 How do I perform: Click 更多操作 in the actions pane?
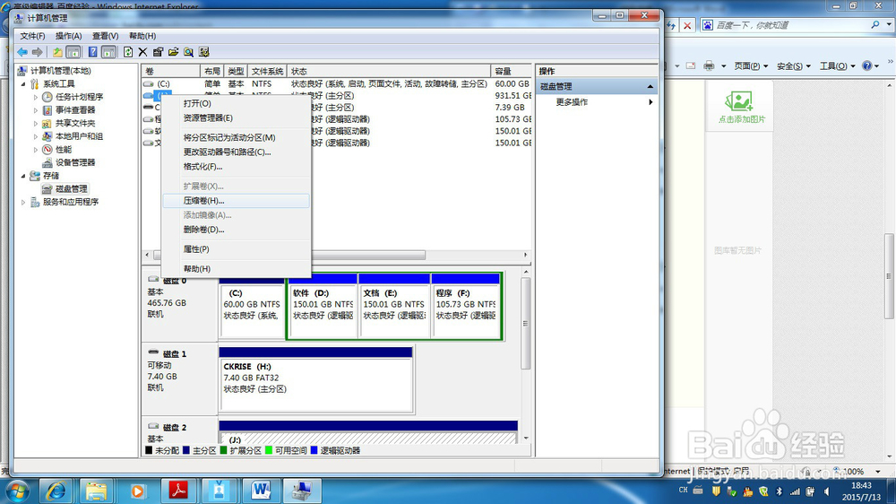[572, 102]
